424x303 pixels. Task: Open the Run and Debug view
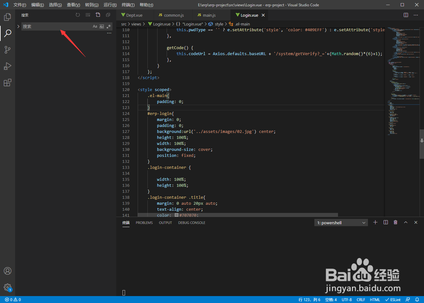pos(8,66)
